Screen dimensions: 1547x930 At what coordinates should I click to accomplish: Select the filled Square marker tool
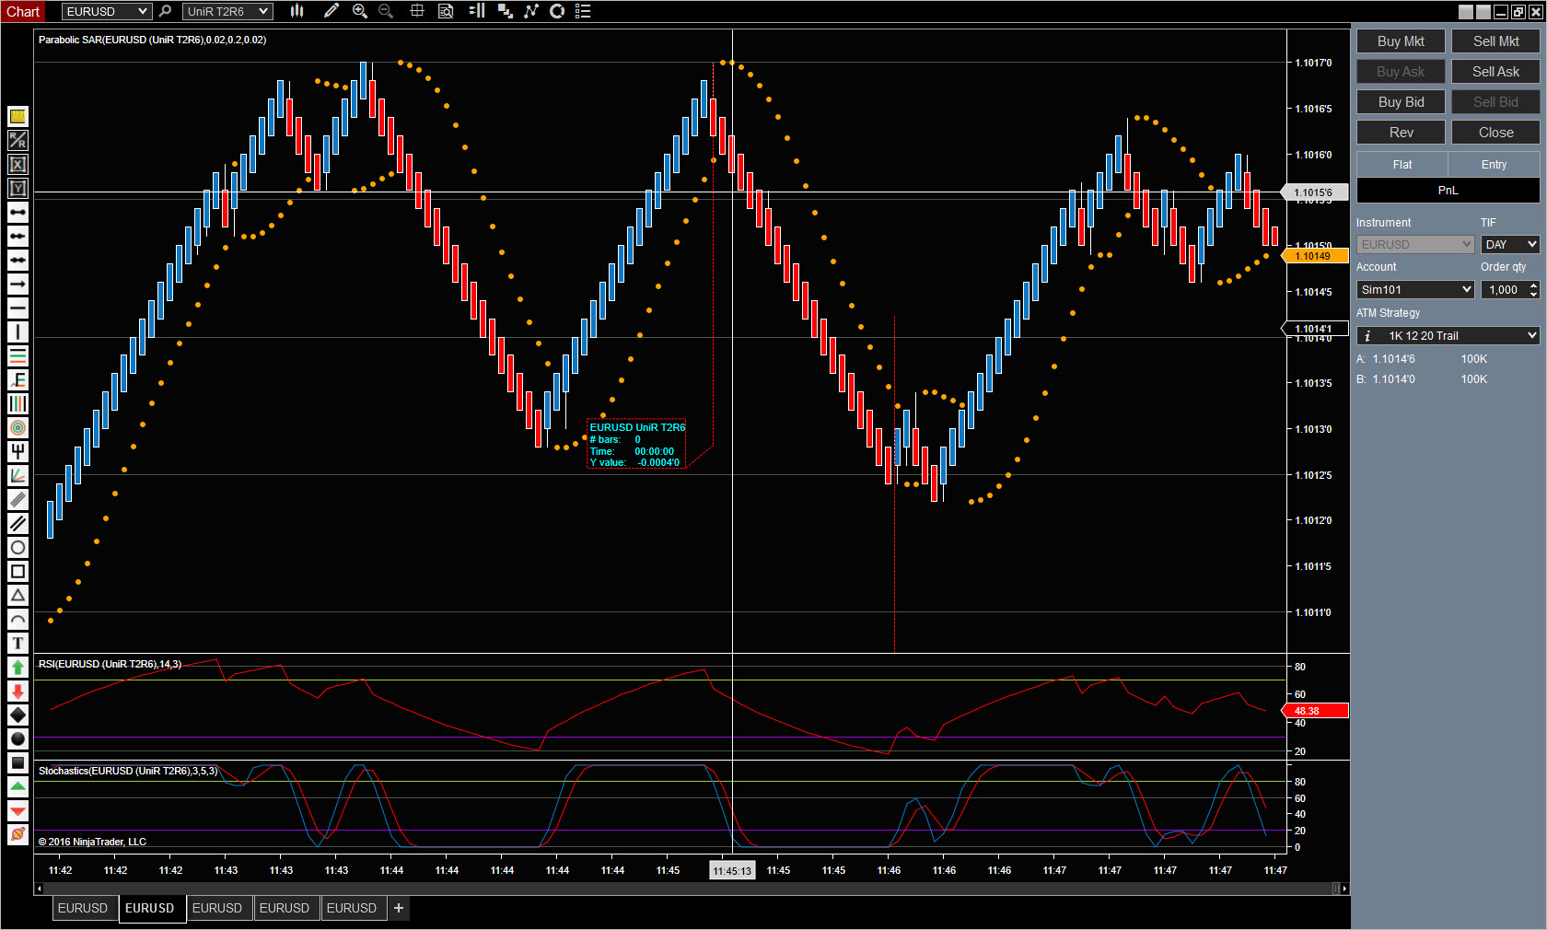17,762
